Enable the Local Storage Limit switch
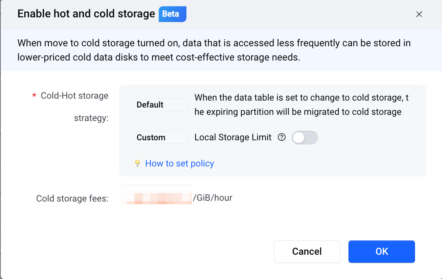The width and height of the screenshot is (442, 279). (x=305, y=138)
